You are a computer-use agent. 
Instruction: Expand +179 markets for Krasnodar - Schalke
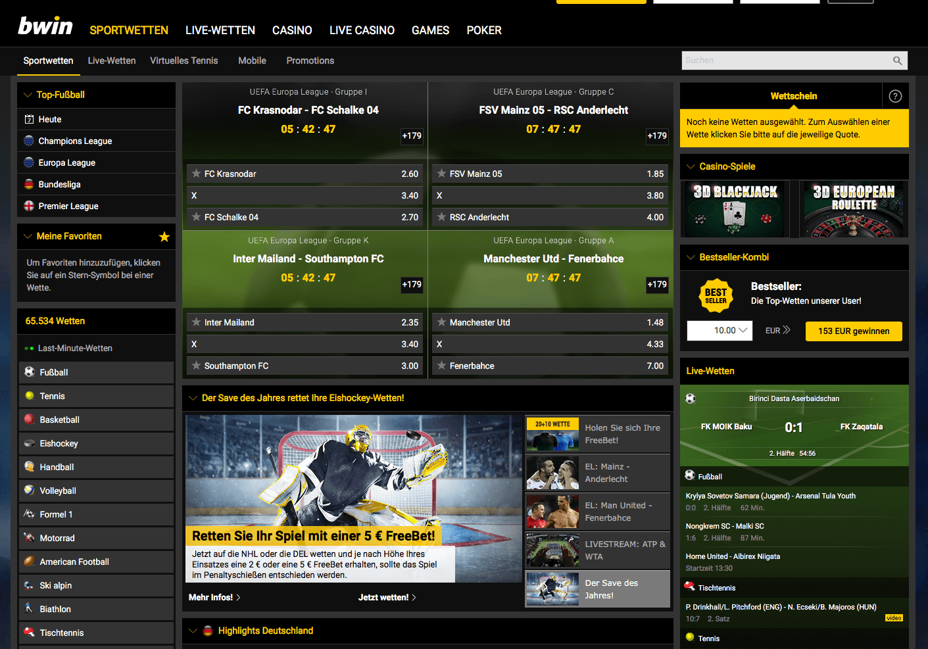pos(412,136)
